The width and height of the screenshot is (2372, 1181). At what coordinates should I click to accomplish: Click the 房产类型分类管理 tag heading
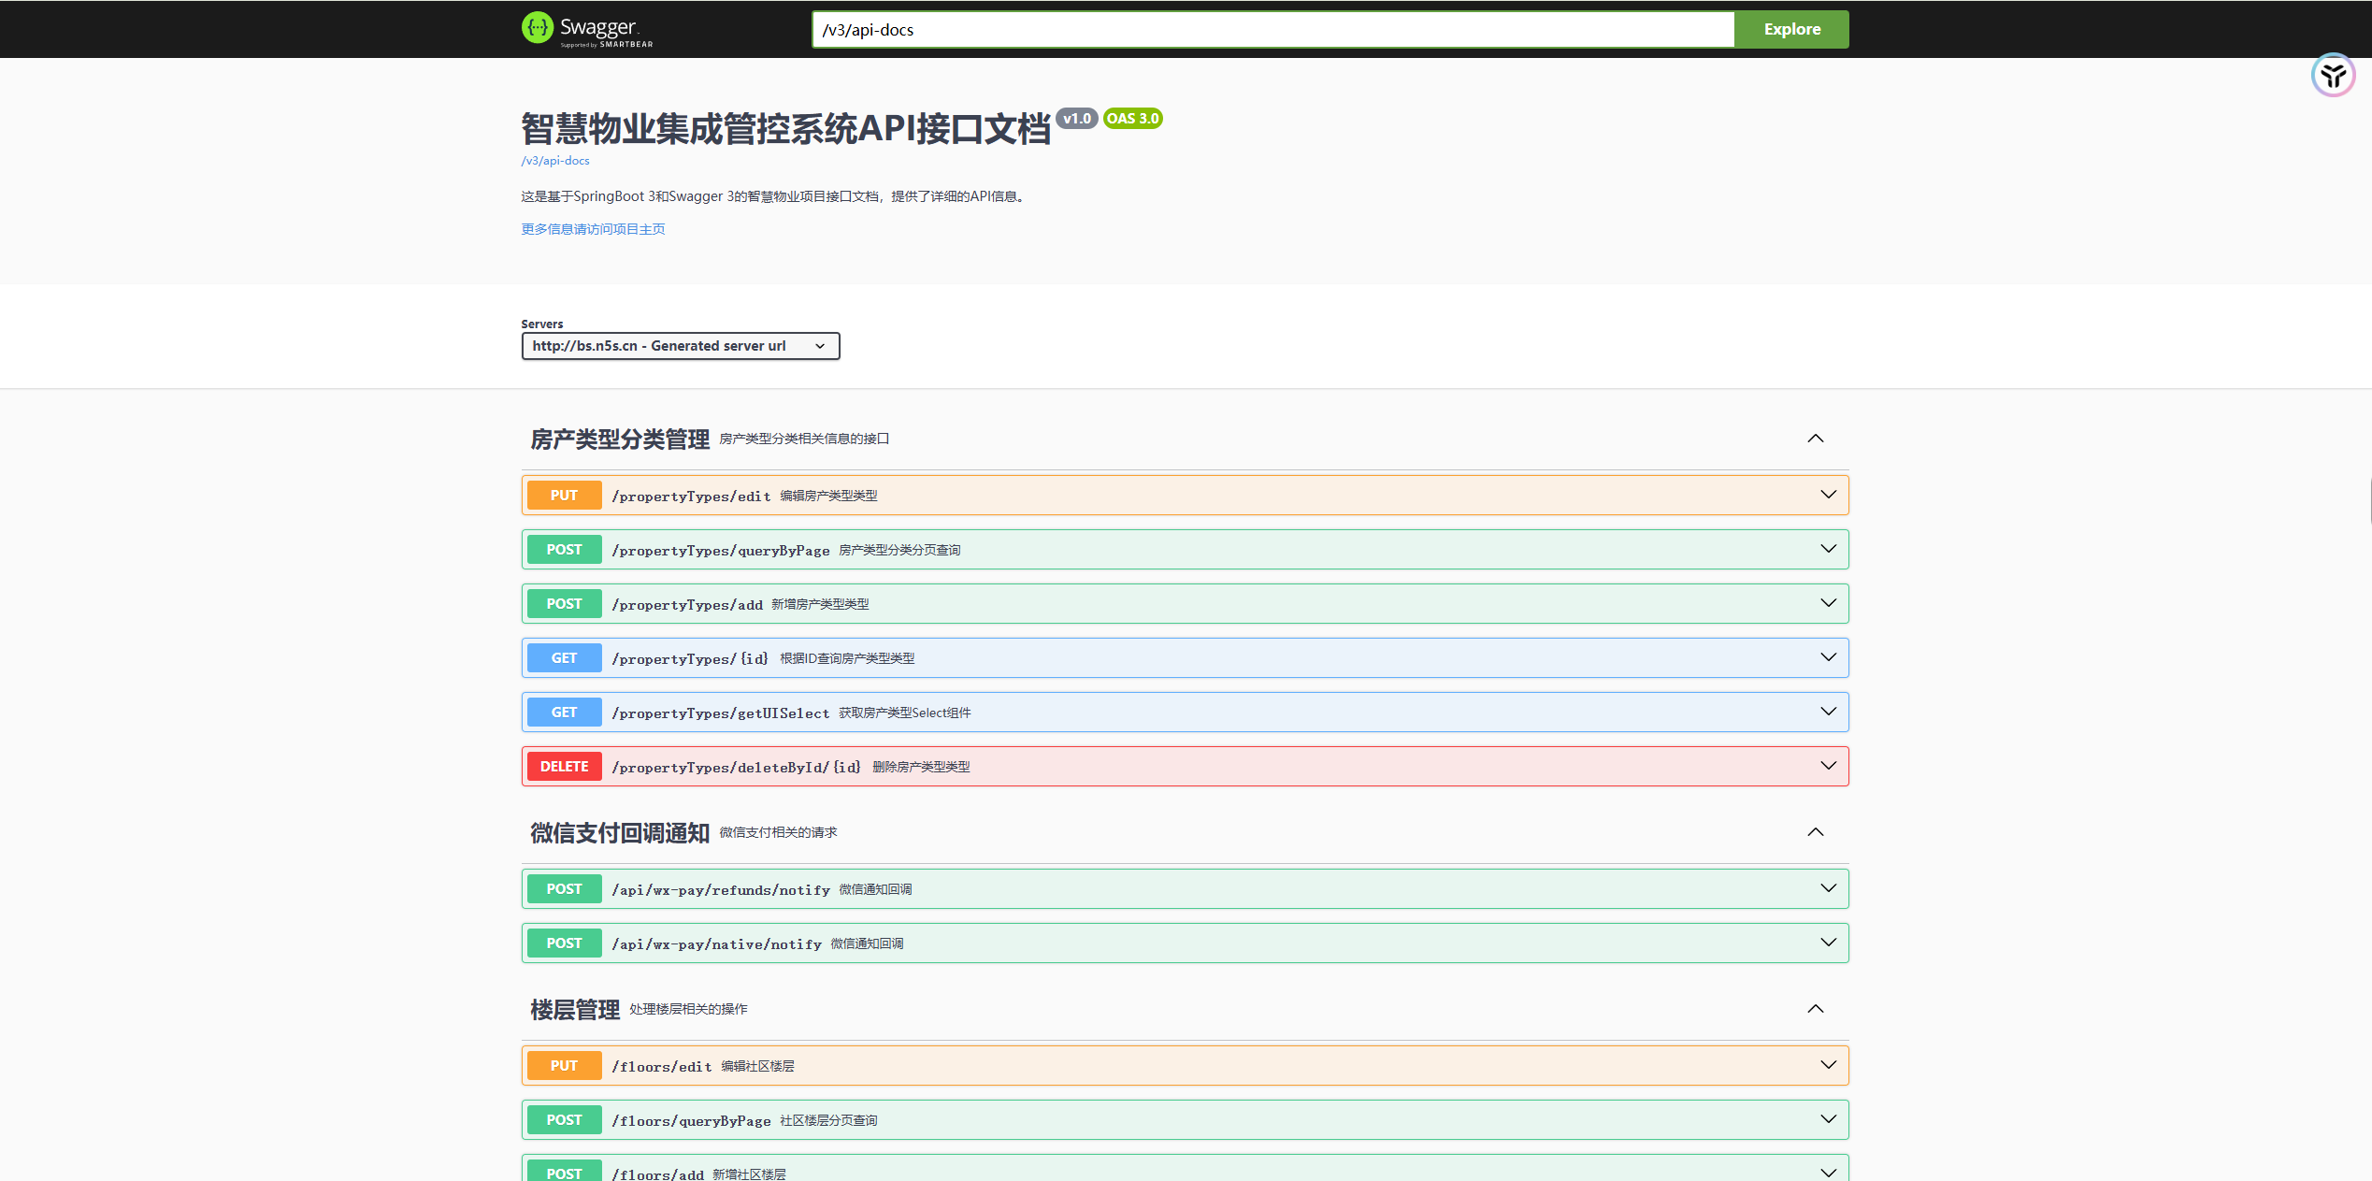tap(620, 439)
